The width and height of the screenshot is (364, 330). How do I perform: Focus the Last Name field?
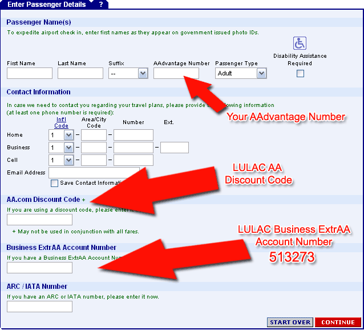pos(80,74)
